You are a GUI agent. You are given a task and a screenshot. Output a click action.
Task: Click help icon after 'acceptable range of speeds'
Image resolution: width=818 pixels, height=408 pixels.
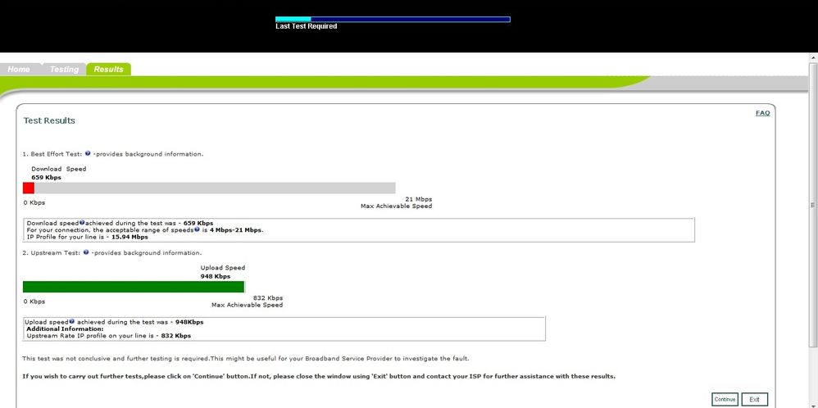click(197, 229)
